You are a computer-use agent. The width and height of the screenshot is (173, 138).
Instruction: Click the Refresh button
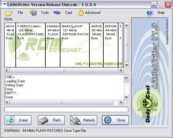point(84,120)
